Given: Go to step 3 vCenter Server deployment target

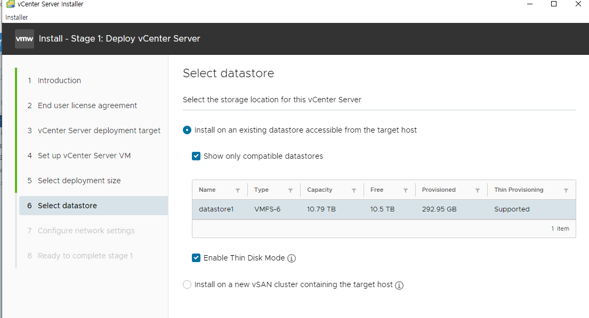Looking at the screenshot, I should pos(99,131).
